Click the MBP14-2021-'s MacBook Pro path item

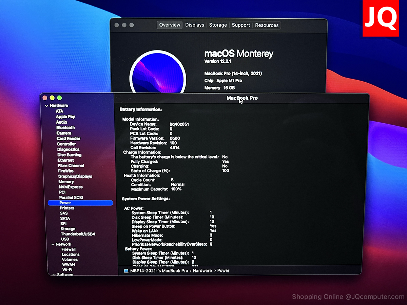(x=159, y=271)
